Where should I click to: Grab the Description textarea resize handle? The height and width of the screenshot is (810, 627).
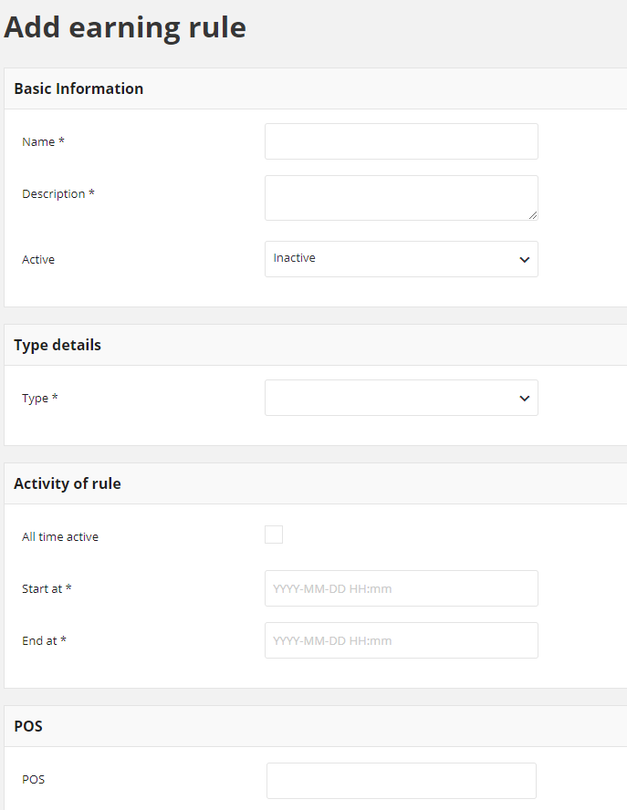click(533, 215)
